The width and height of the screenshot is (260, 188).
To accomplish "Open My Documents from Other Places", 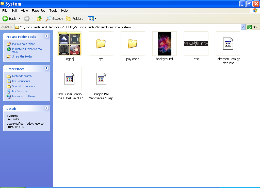I will [x=21, y=81].
